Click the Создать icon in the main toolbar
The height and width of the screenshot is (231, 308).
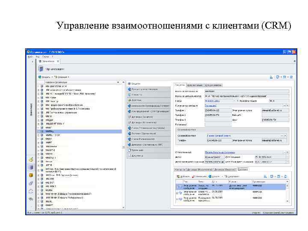pos(40,77)
